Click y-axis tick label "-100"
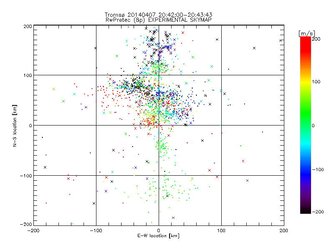 click(26, 176)
